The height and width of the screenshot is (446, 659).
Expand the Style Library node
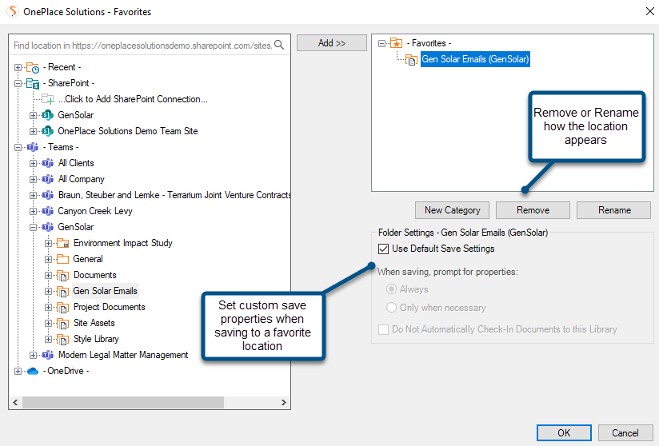(48, 339)
